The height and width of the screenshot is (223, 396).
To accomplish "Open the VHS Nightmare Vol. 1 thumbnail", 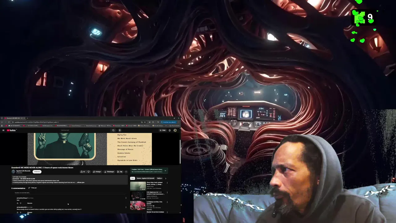I will coord(138,196).
